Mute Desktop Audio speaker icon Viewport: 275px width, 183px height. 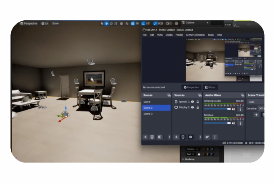233,109
